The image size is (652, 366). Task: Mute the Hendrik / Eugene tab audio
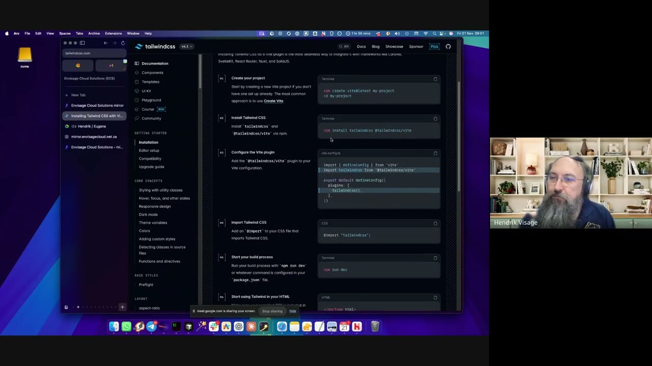tap(74, 126)
